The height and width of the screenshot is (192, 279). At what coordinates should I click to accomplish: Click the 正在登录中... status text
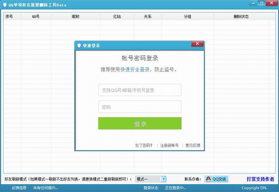click(x=176, y=188)
